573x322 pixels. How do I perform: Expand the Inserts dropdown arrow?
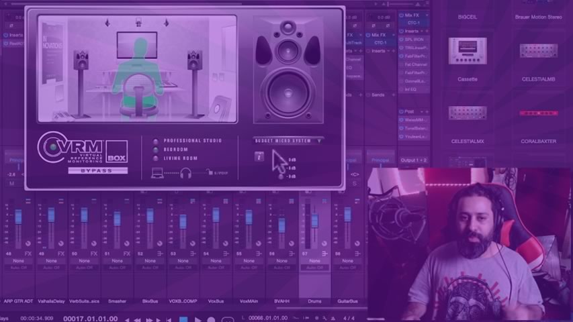tap(421, 32)
